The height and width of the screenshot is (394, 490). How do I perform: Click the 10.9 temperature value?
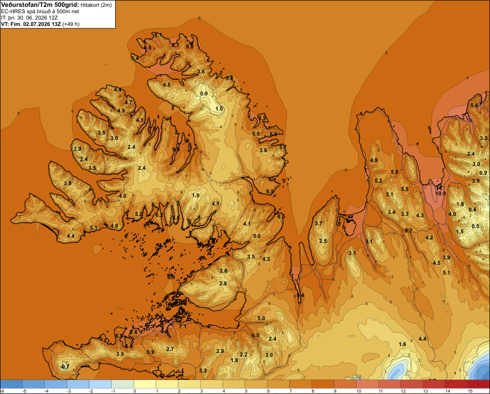click(441, 193)
